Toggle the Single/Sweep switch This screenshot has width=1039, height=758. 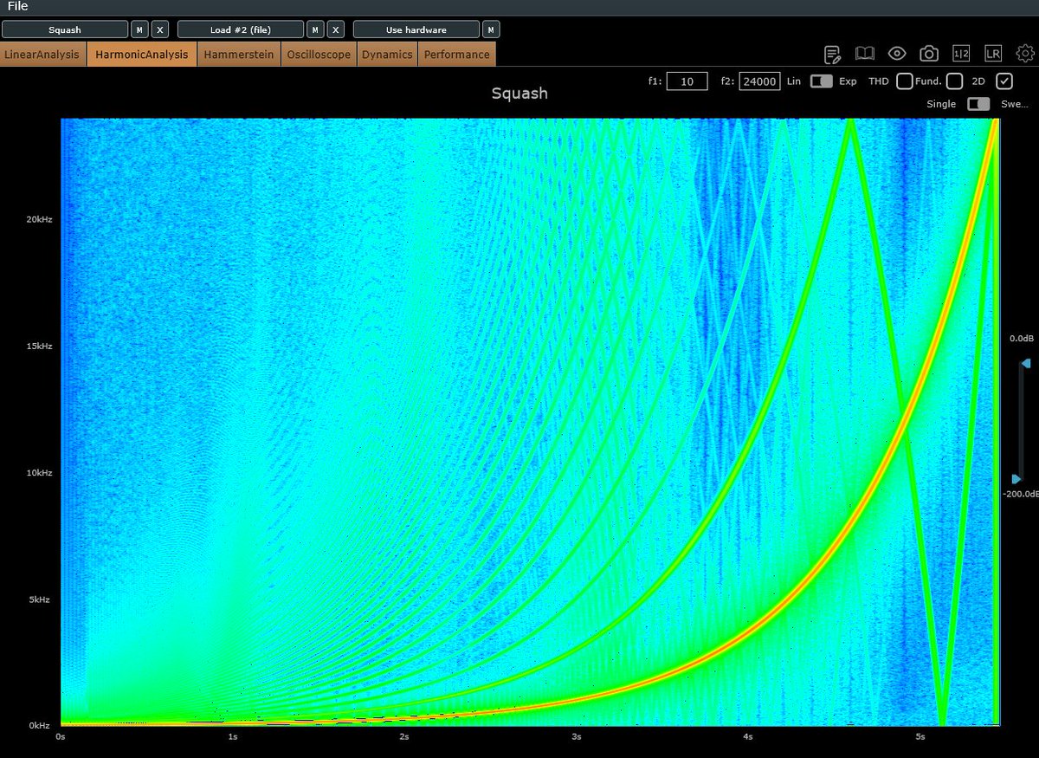coord(978,104)
